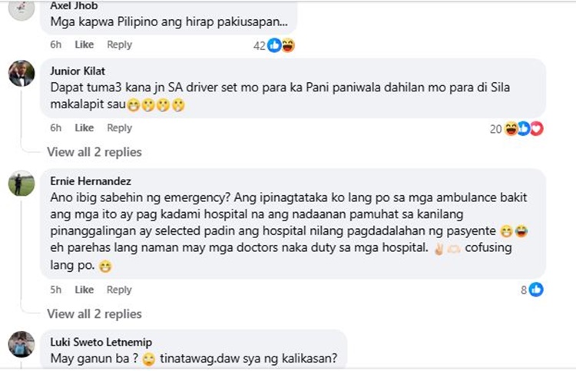Click the 6h timestamp on Junior Kilat's comment

pos(55,128)
